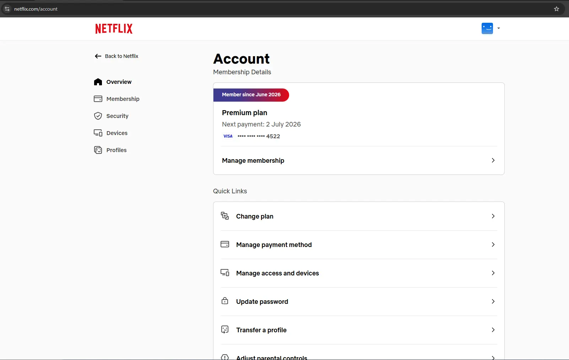Expand the Manage membership chevron

(493, 160)
